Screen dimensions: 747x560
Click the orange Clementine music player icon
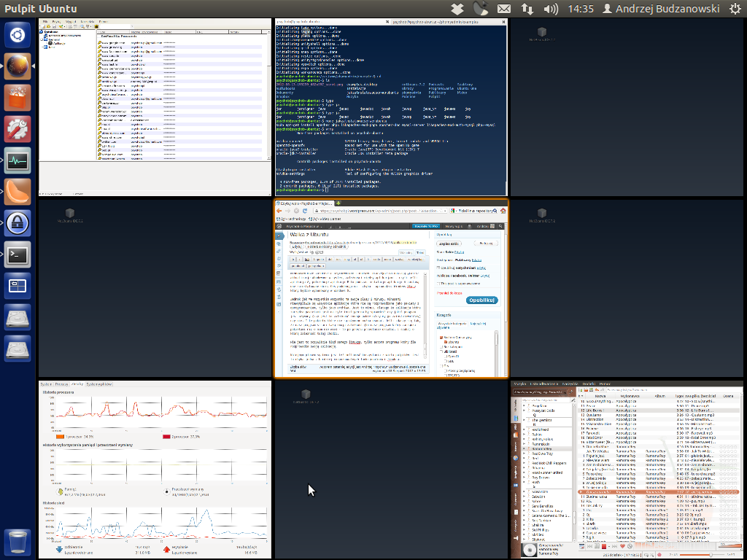pyautogui.click(x=18, y=191)
